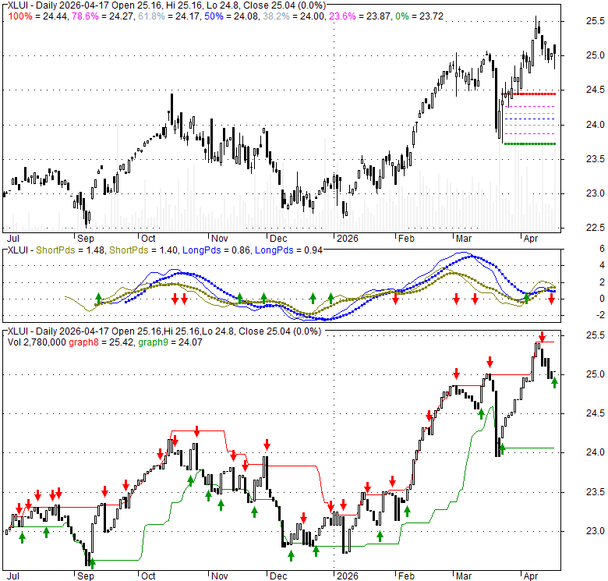
Task: Click the 0 value on oscillator axis
Action: tap(602, 299)
